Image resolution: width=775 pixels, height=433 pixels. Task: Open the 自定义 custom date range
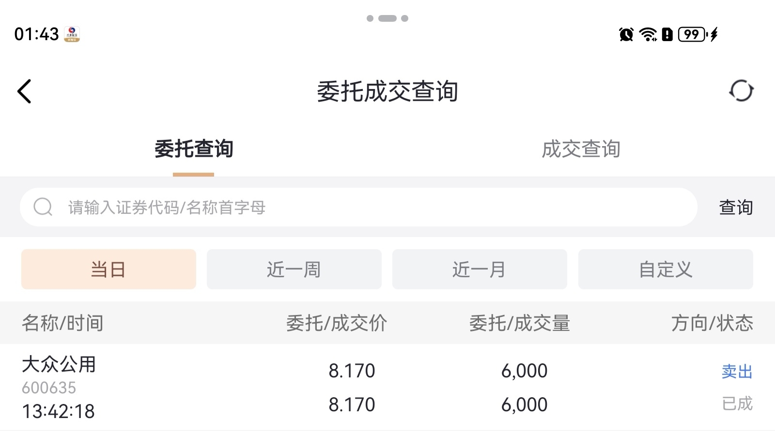pos(666,269)
